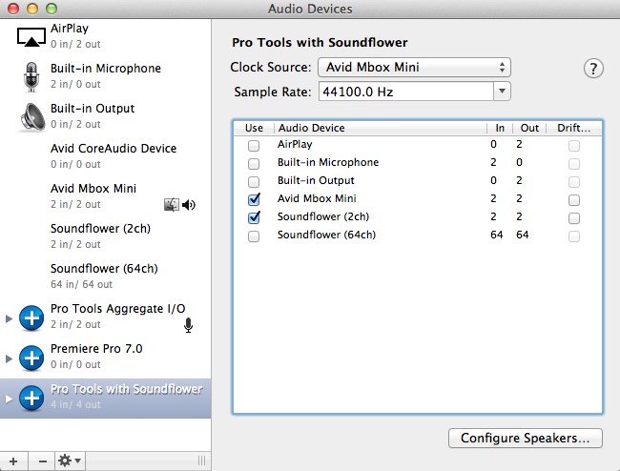Open the Sample Rate dropdown arrow

(x=502, y=92)
